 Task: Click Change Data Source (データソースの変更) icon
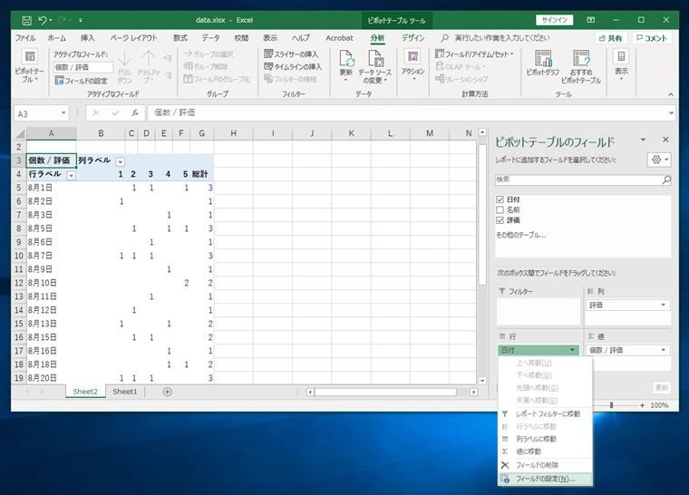pyautogui.click(x=374, y=62)
